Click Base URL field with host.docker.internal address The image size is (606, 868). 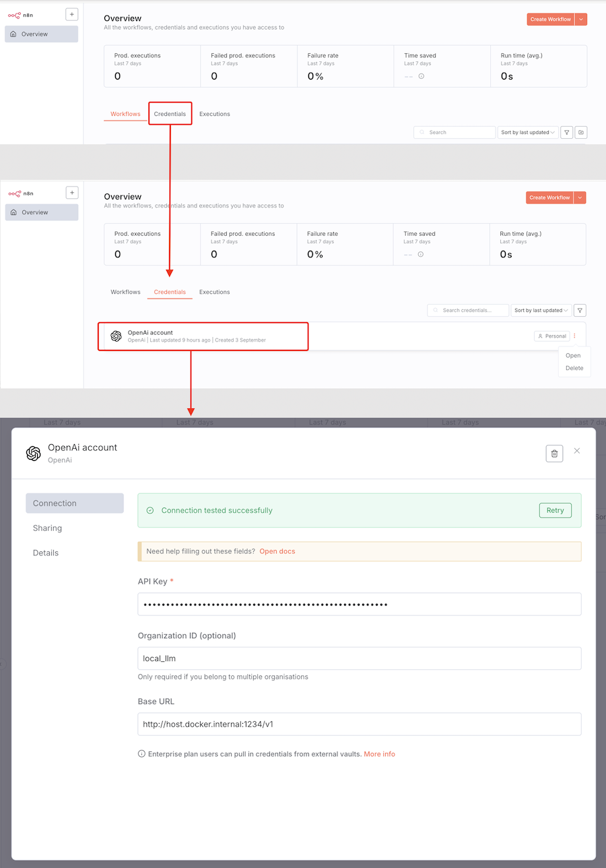tap(360, 724)
